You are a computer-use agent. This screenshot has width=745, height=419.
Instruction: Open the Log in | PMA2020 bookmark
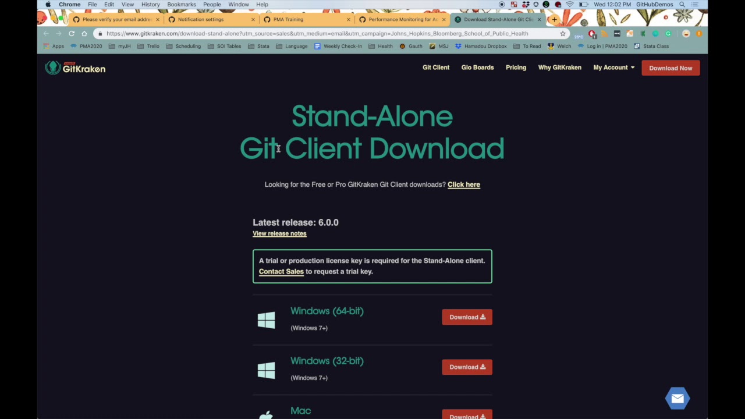(602, 46)
